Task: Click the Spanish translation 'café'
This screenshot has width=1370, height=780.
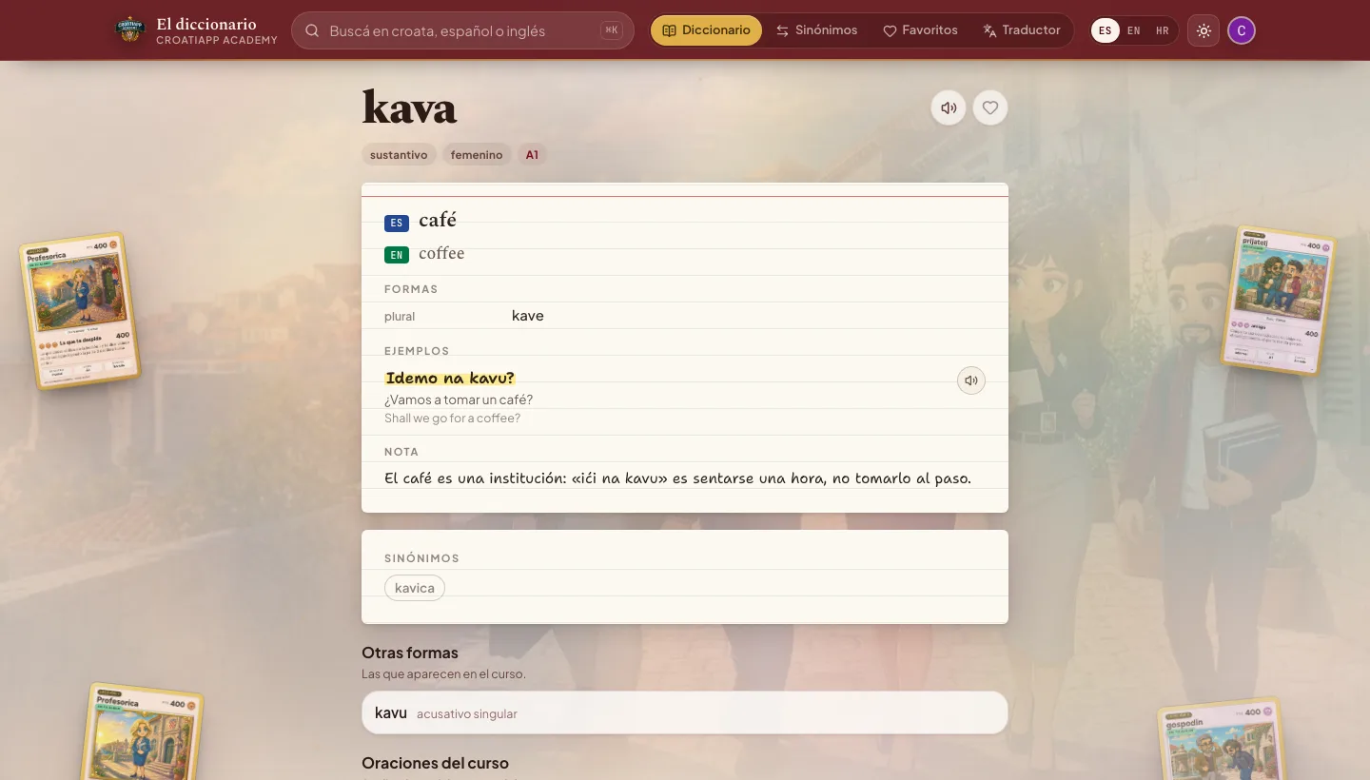Action: [x=438, y=221]
